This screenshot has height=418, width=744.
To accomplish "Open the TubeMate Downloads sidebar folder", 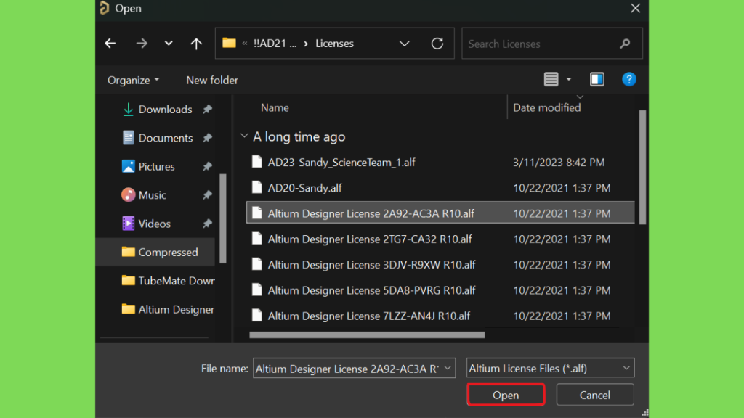I will point(168,281).
